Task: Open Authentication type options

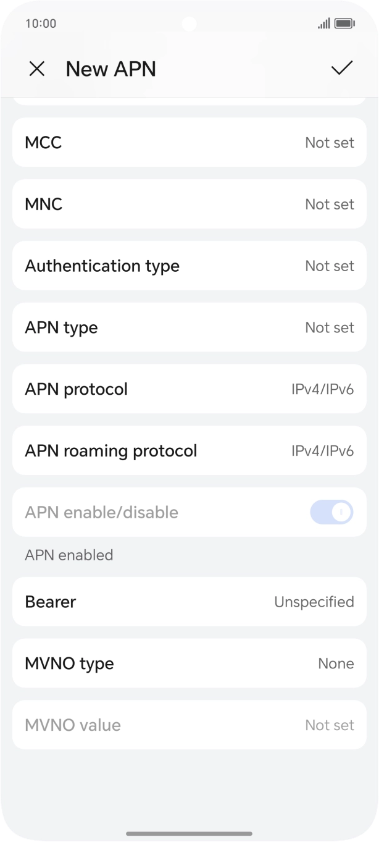Action: [x=190, y=266]
